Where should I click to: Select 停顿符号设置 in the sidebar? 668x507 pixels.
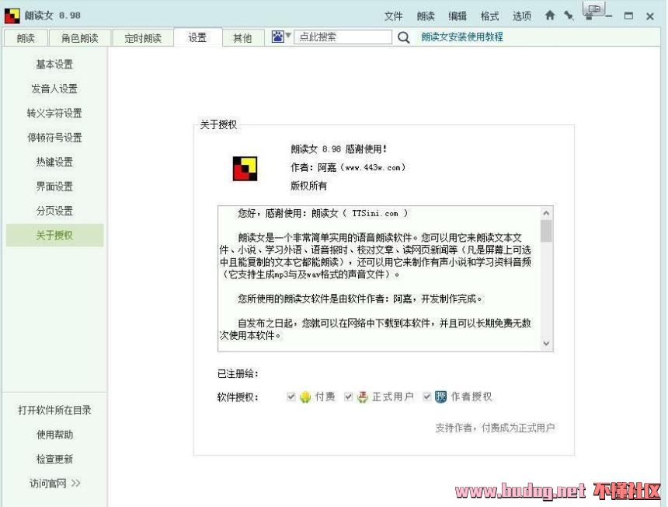tap(54, 138)
